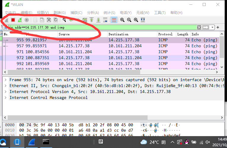The width and height of the screenshot is (227, 148).
Task: Open command prompt icon in taskbar
Action: tap(46, 142)
